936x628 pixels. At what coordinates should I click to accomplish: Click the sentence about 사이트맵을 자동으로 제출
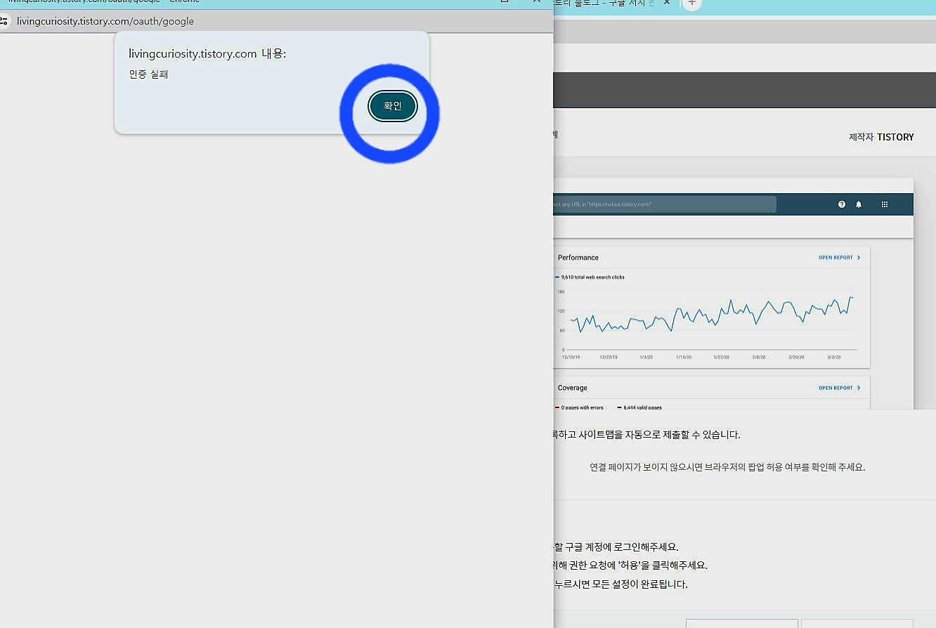647,435
